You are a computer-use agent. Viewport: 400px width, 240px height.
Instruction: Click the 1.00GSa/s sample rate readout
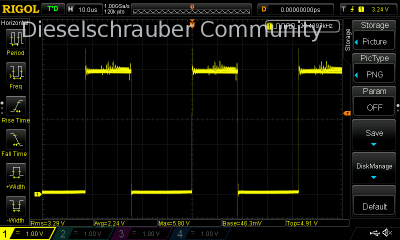116,6
